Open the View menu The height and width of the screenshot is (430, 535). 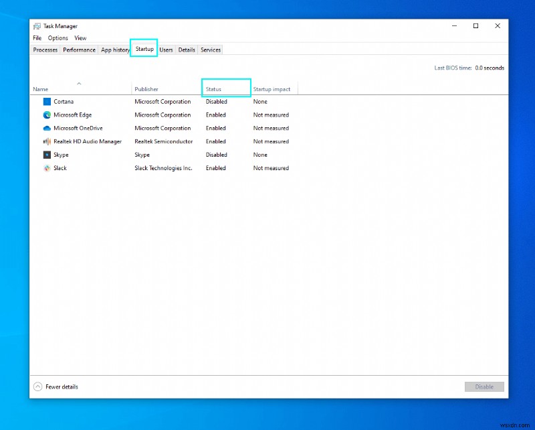click(80, 38)
